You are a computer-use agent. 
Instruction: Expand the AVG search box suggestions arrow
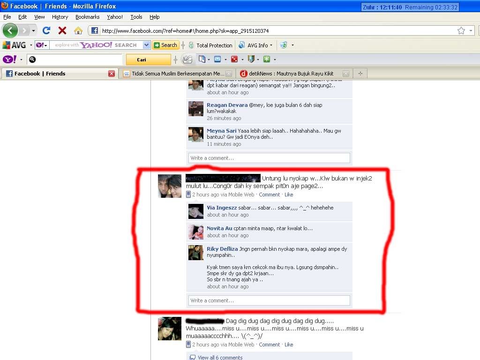[x=146, y=45]
